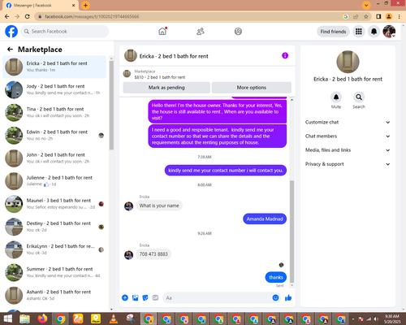Open the Facebook menu grid icon
This screenshot has height=325, width=406.
click(x=359, y=32)
